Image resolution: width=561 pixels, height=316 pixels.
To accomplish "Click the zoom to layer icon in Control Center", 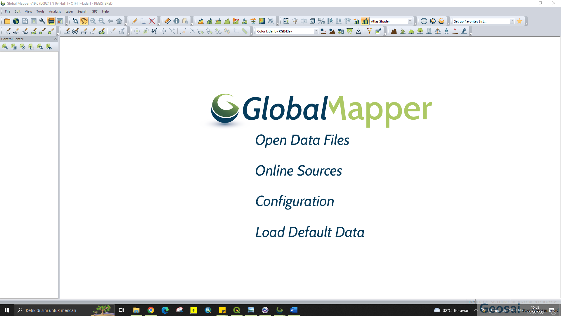I will 40,47.
